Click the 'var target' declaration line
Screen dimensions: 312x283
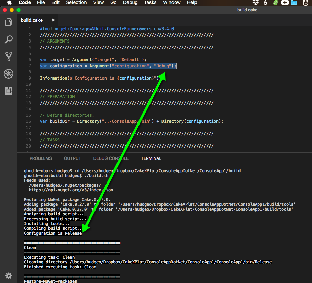click(x=93, y=60)
